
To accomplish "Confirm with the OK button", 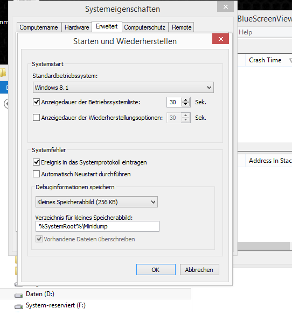I will 156,270.
